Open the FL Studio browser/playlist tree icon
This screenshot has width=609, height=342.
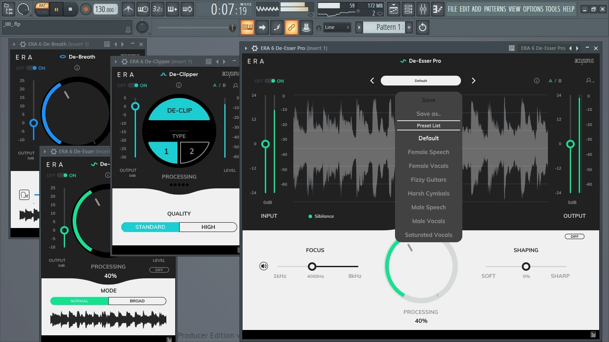click(x=8, y=8)
